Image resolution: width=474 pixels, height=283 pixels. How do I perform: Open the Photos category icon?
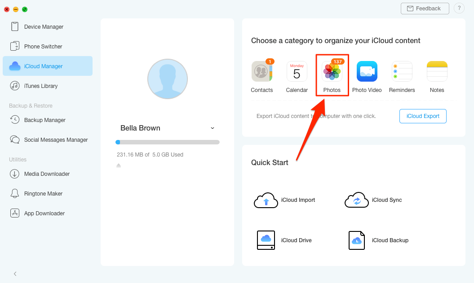click(332, 71)
